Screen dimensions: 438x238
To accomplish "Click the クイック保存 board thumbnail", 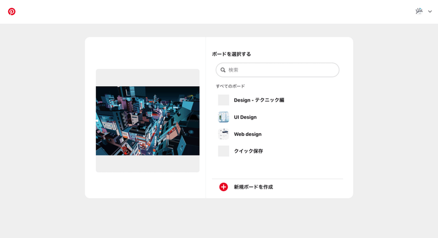I will coord(223,151).
